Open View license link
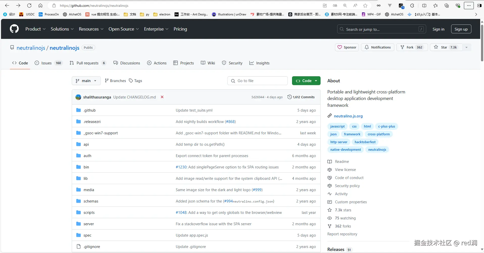This screenshot has height=253, width=484. pos(345,170)
